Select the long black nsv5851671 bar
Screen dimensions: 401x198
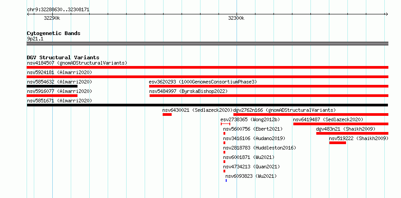(x=207, y=105)
